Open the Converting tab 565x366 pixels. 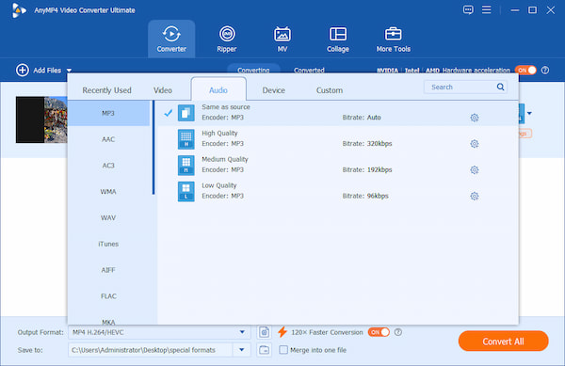(253, 70)
